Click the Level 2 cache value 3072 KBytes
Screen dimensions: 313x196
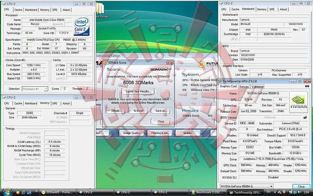(x=79, y=74)
